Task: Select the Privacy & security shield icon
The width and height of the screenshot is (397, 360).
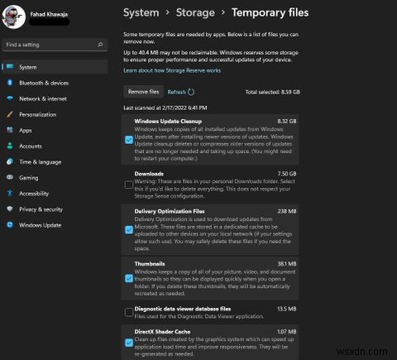Action: [x=10, y=209]
